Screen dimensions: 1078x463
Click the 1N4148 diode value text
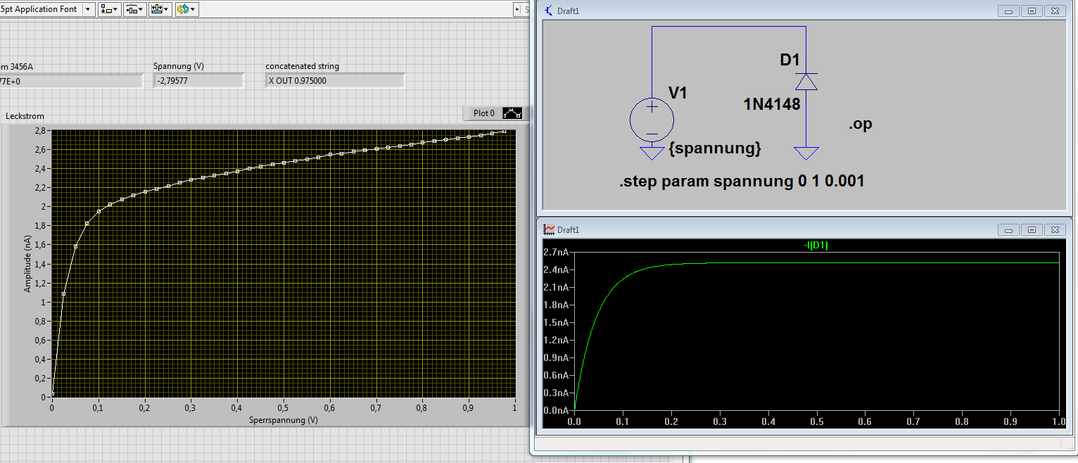[x=772, y=106]
